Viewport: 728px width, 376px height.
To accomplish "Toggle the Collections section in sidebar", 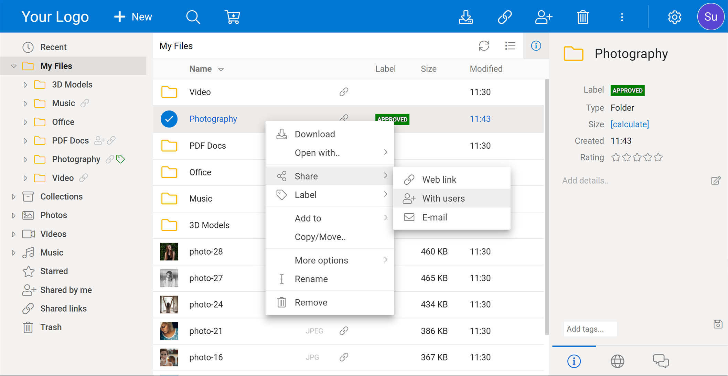I will 14,197.
